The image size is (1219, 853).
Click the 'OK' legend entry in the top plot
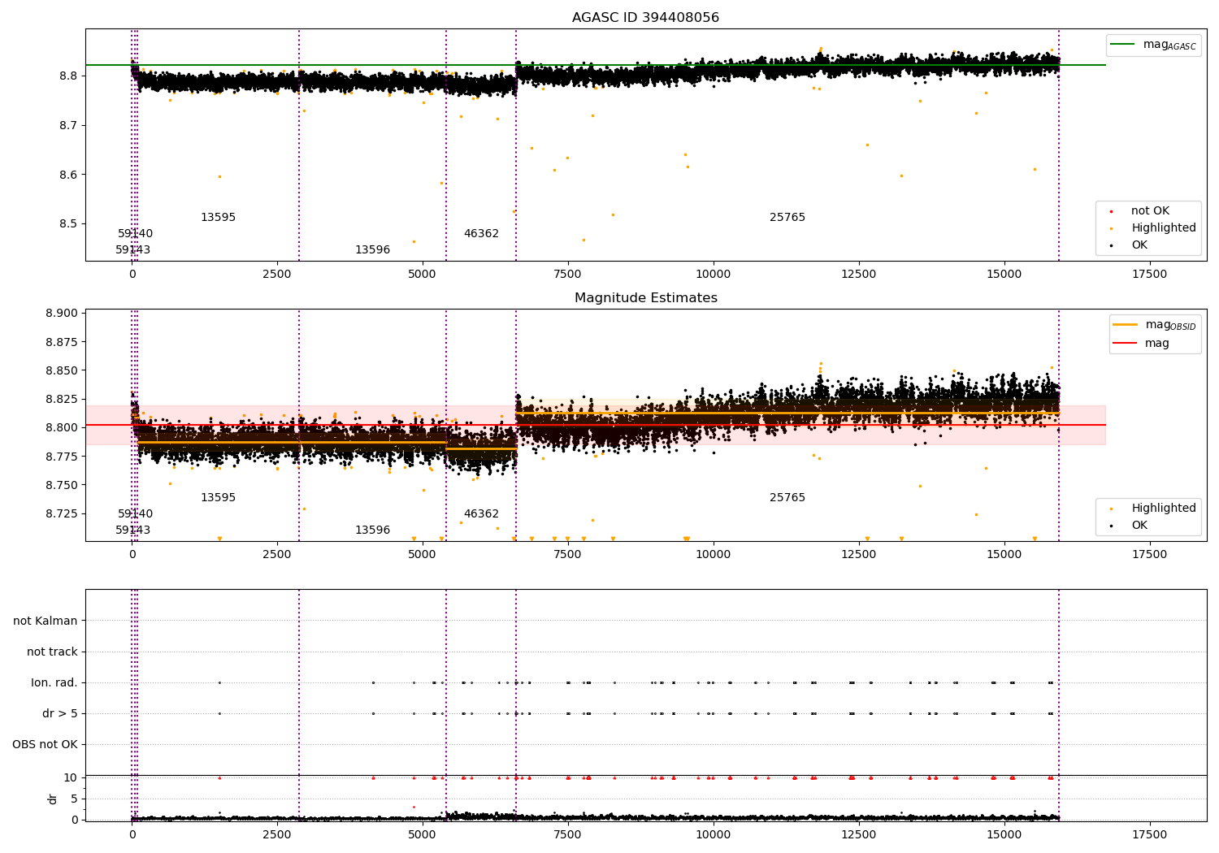[x=1128, y=245]
